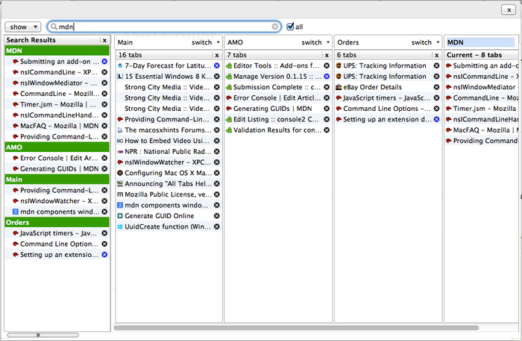Close the Main group's 16 tabs
The image size is (522, 341).
click(x=217, y=55)
